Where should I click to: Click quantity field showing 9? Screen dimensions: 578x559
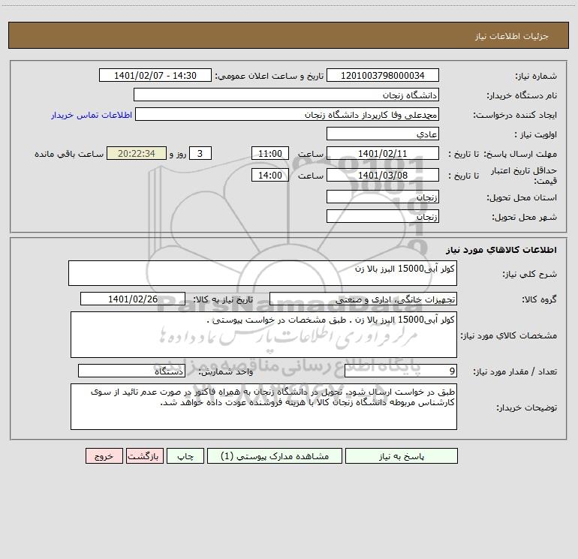click(401, 371)
